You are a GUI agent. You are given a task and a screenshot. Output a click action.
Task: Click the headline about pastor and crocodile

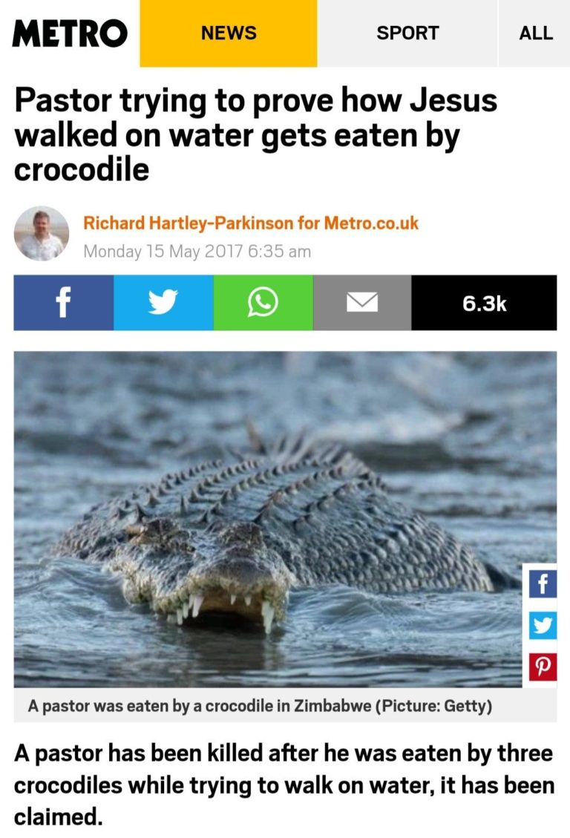255,134
